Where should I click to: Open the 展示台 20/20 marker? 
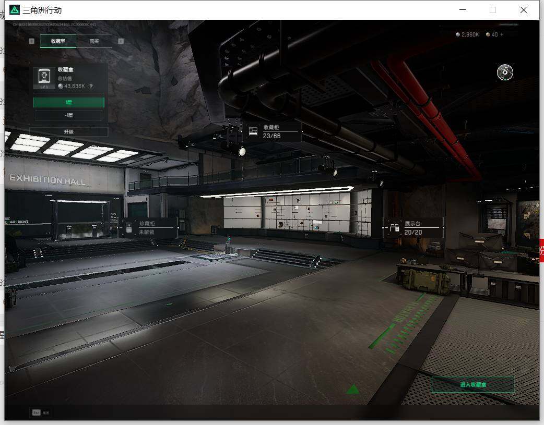[413, 228]
